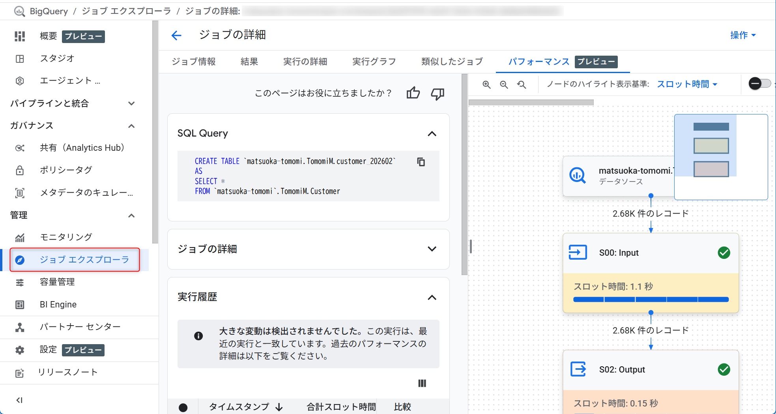Copy the SQL query text
Image resolution: width=776 pixels, height=414 pixels.
click(421, 162)
